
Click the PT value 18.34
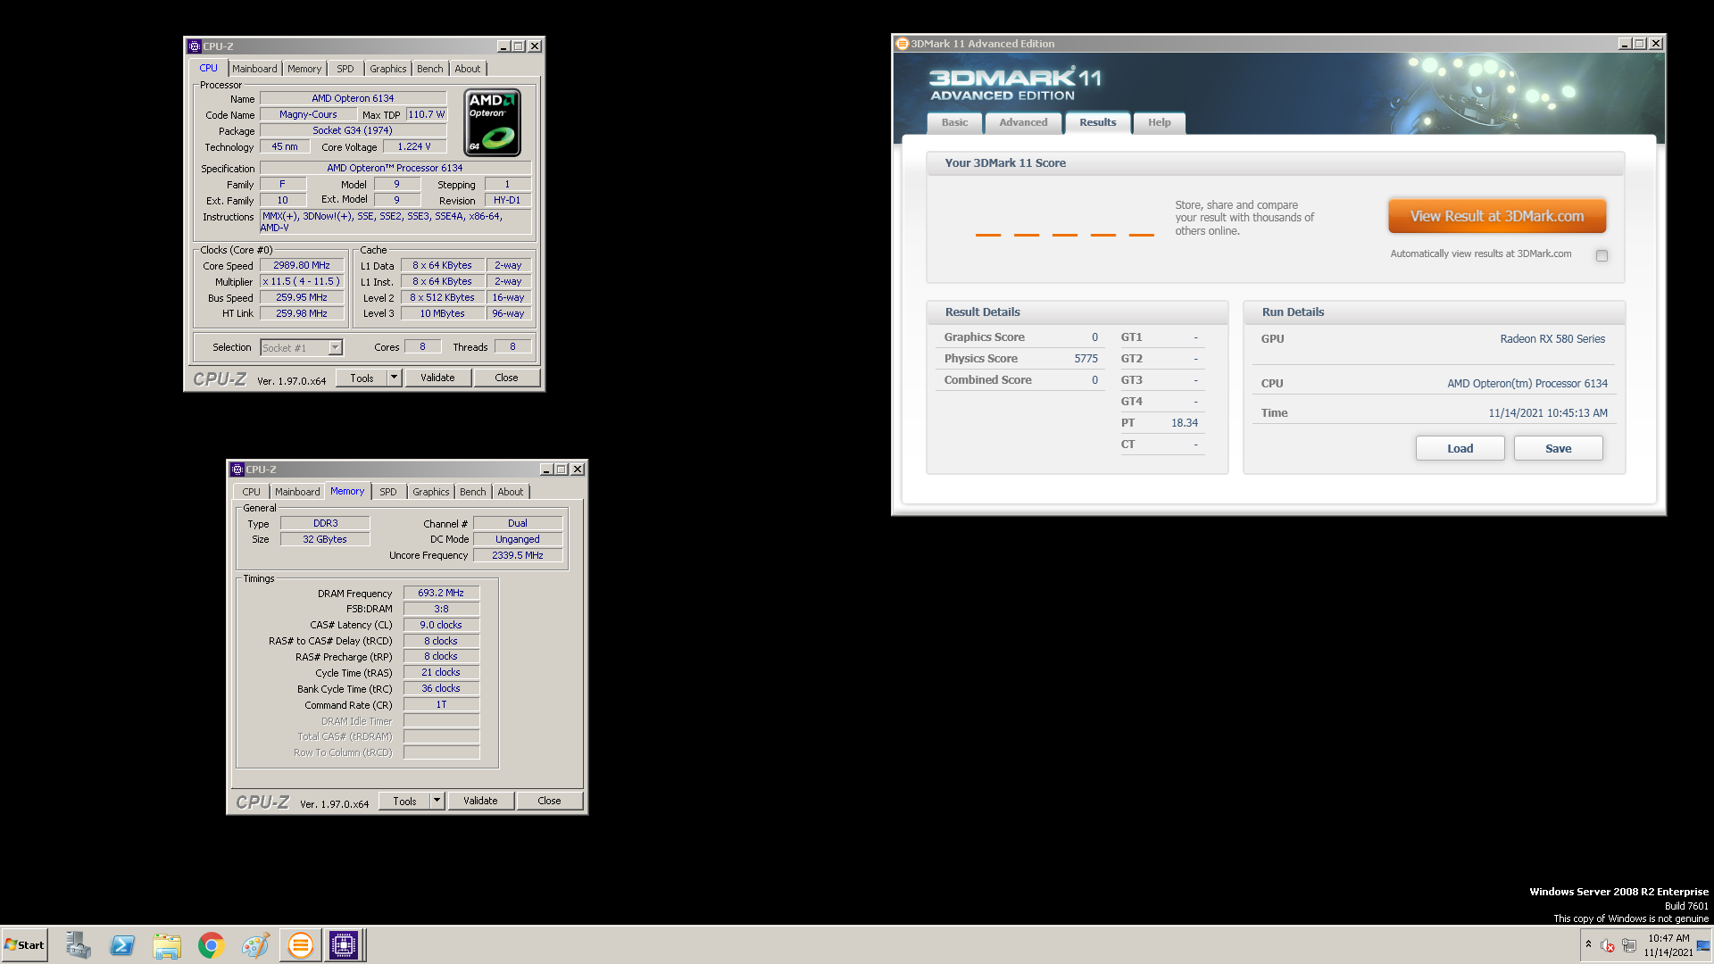[1185, 423]
